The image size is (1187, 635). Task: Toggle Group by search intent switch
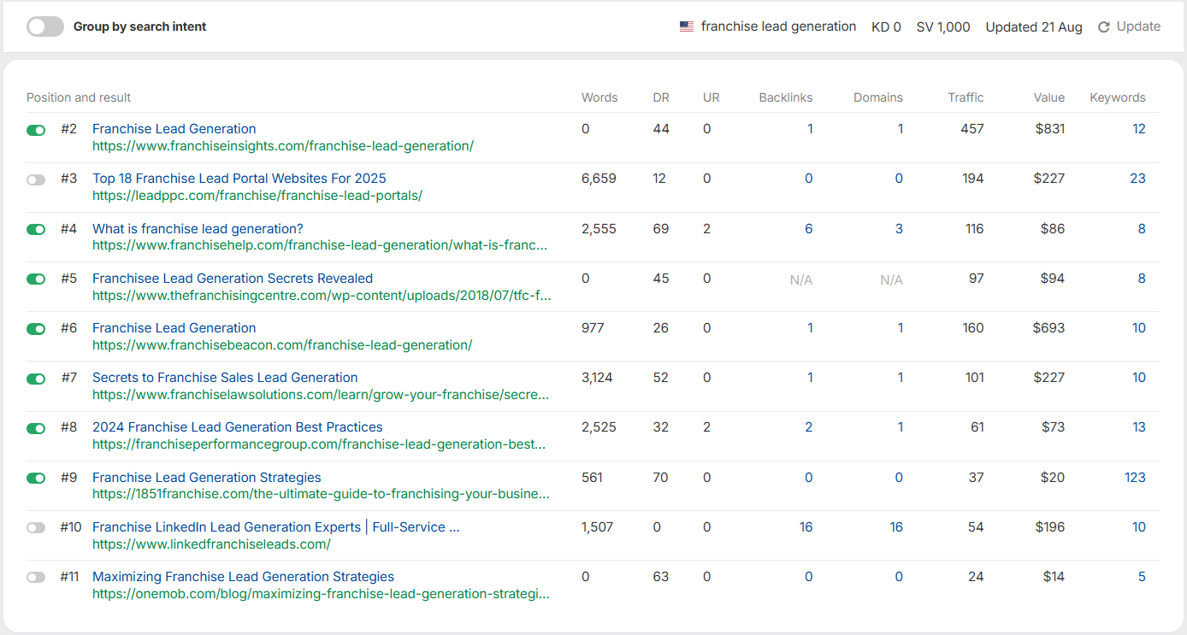[x=45, y=26]
